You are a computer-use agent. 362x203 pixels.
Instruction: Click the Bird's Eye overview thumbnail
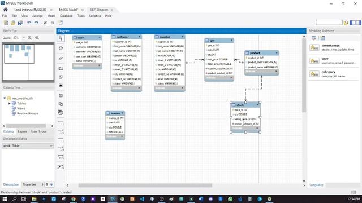[x=28, y=62]
